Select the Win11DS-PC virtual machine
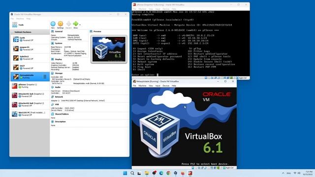Image resolution: width=315 pixels, height=177 pixels. 30,114
